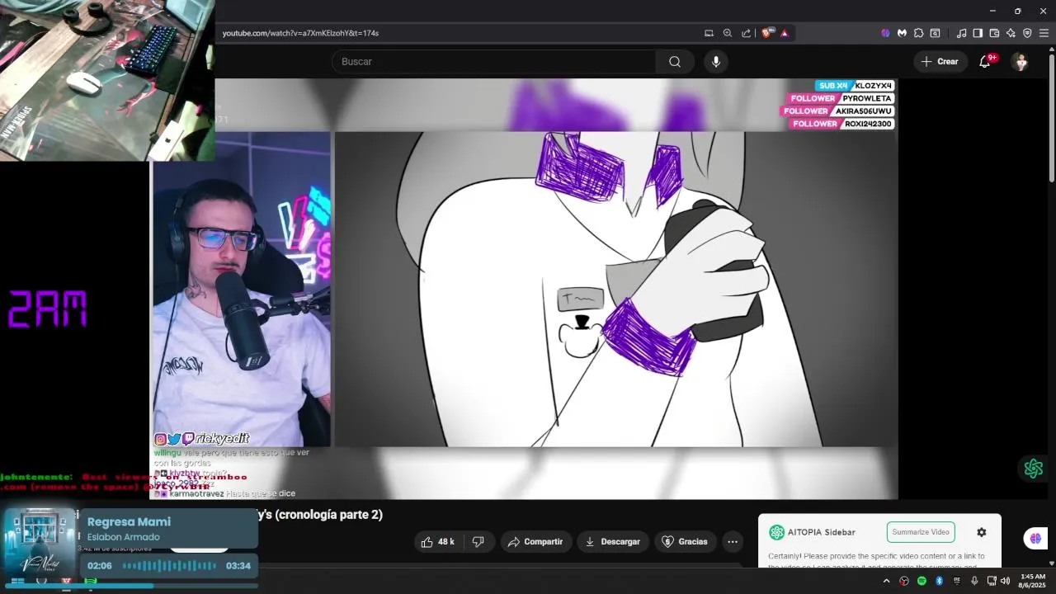Viewport: 1056px width, 594px height.
Task: Click the Gracias button
Action: coord(686,542)
